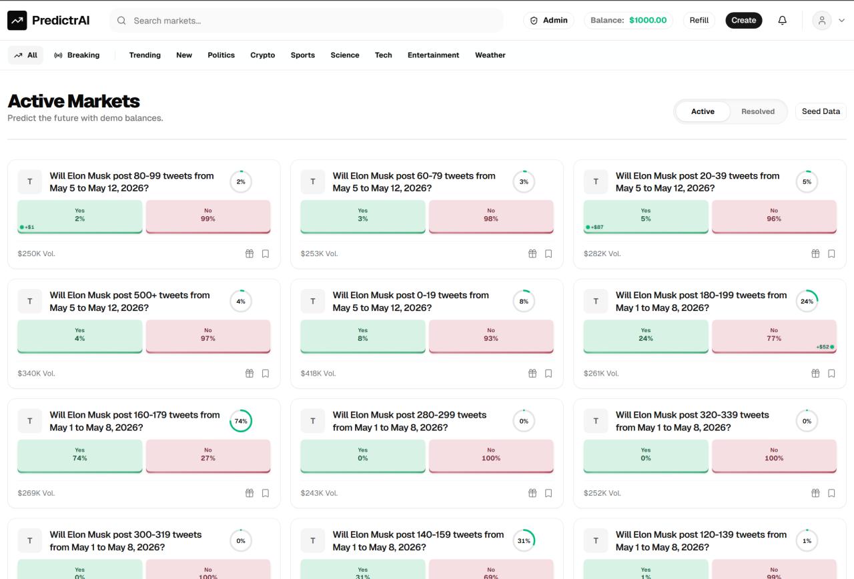Screen dimensions: 854x579
Task: Click No 99% on 80-99 tweets market
Action: [x=208, y=216]
